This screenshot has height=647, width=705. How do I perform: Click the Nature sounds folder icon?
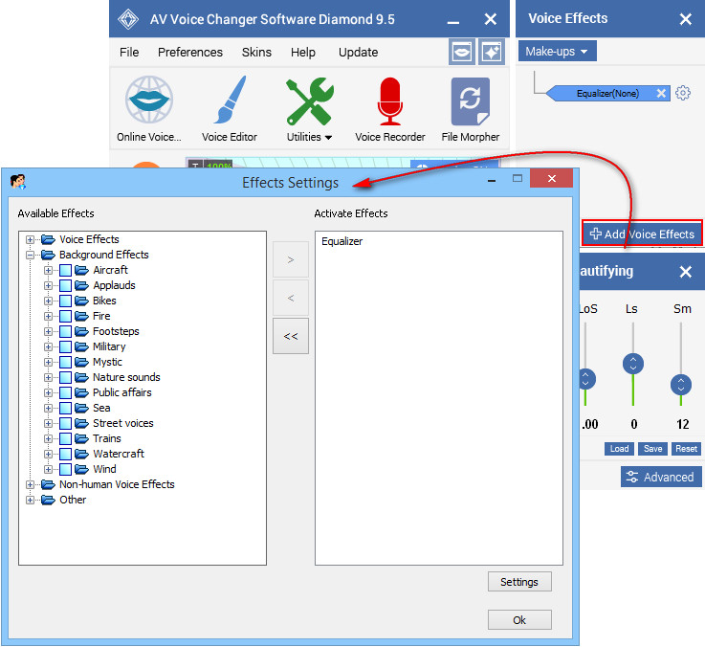coord(81,377)
